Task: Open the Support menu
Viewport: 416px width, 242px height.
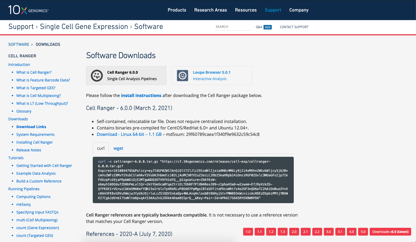Action: [273, 10]
